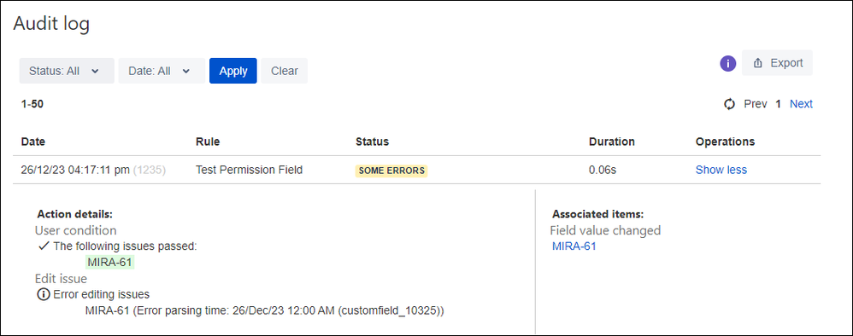The height and width of the screenshot is (336, 853).
Task: Click the Date column header
Action: pos(33,142)
